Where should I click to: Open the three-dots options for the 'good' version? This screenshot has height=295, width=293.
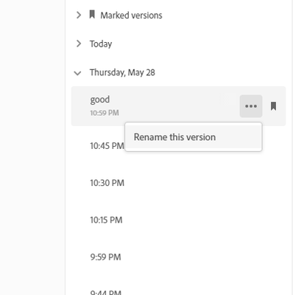point(251,106)
